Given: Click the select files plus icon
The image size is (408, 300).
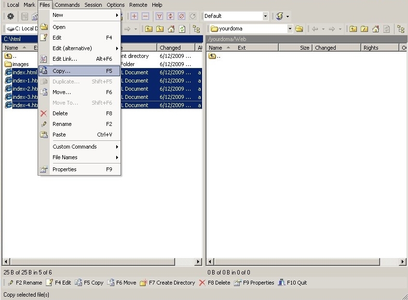Looking at the screenshot, I should coord(134,16).
